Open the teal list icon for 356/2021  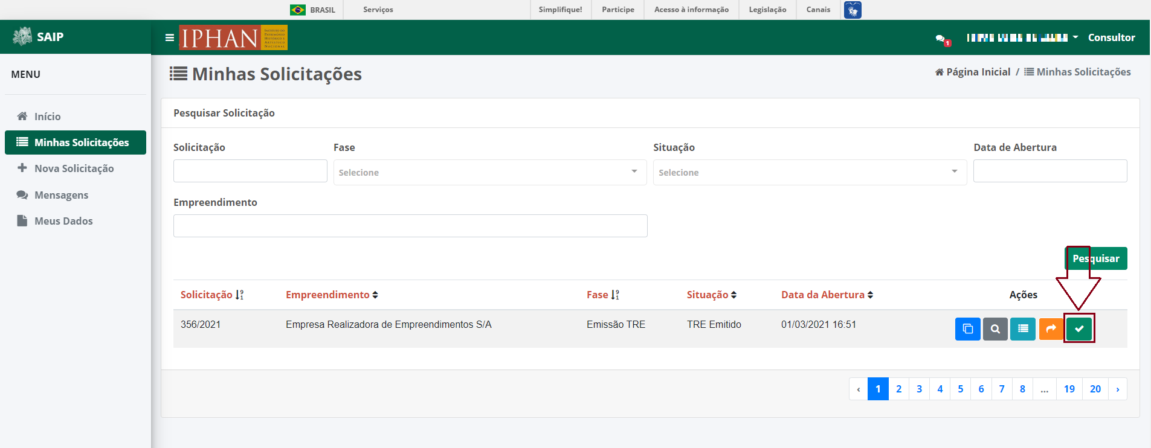tap(1023, 329)
